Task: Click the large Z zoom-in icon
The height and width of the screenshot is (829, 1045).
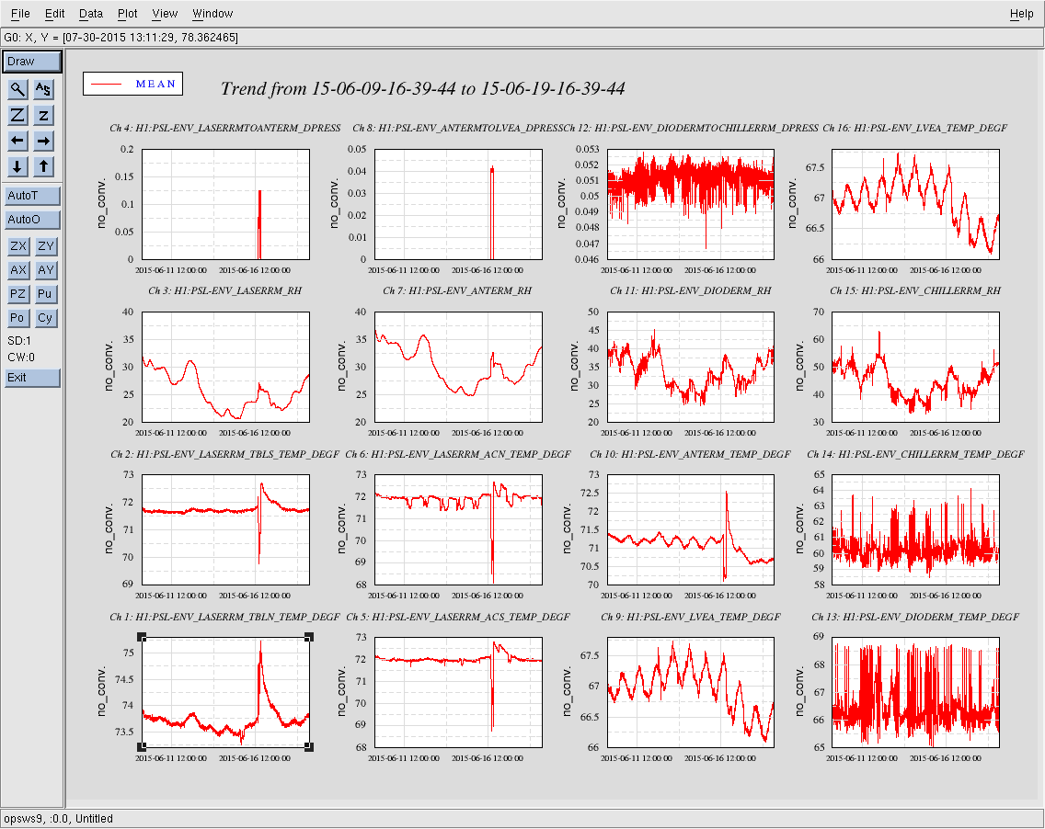Action: click(x=18, y=115)
